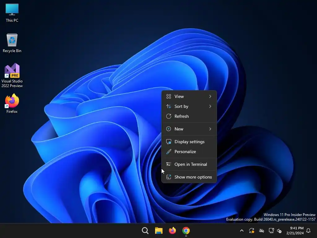Choose Display settings in the context menu
Viewport: 317px width, 238px height.
click(x=189, y=142)
